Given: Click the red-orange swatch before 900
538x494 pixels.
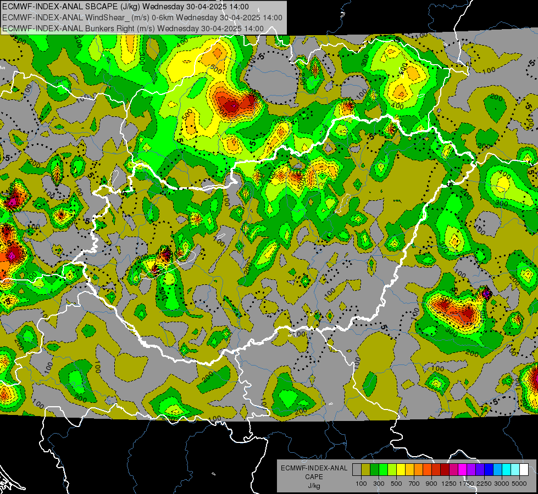Looking at the screenshot, I should click(x=427, y=469).
